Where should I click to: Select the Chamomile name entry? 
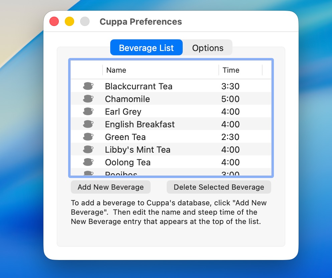click(x=127, y=99)
